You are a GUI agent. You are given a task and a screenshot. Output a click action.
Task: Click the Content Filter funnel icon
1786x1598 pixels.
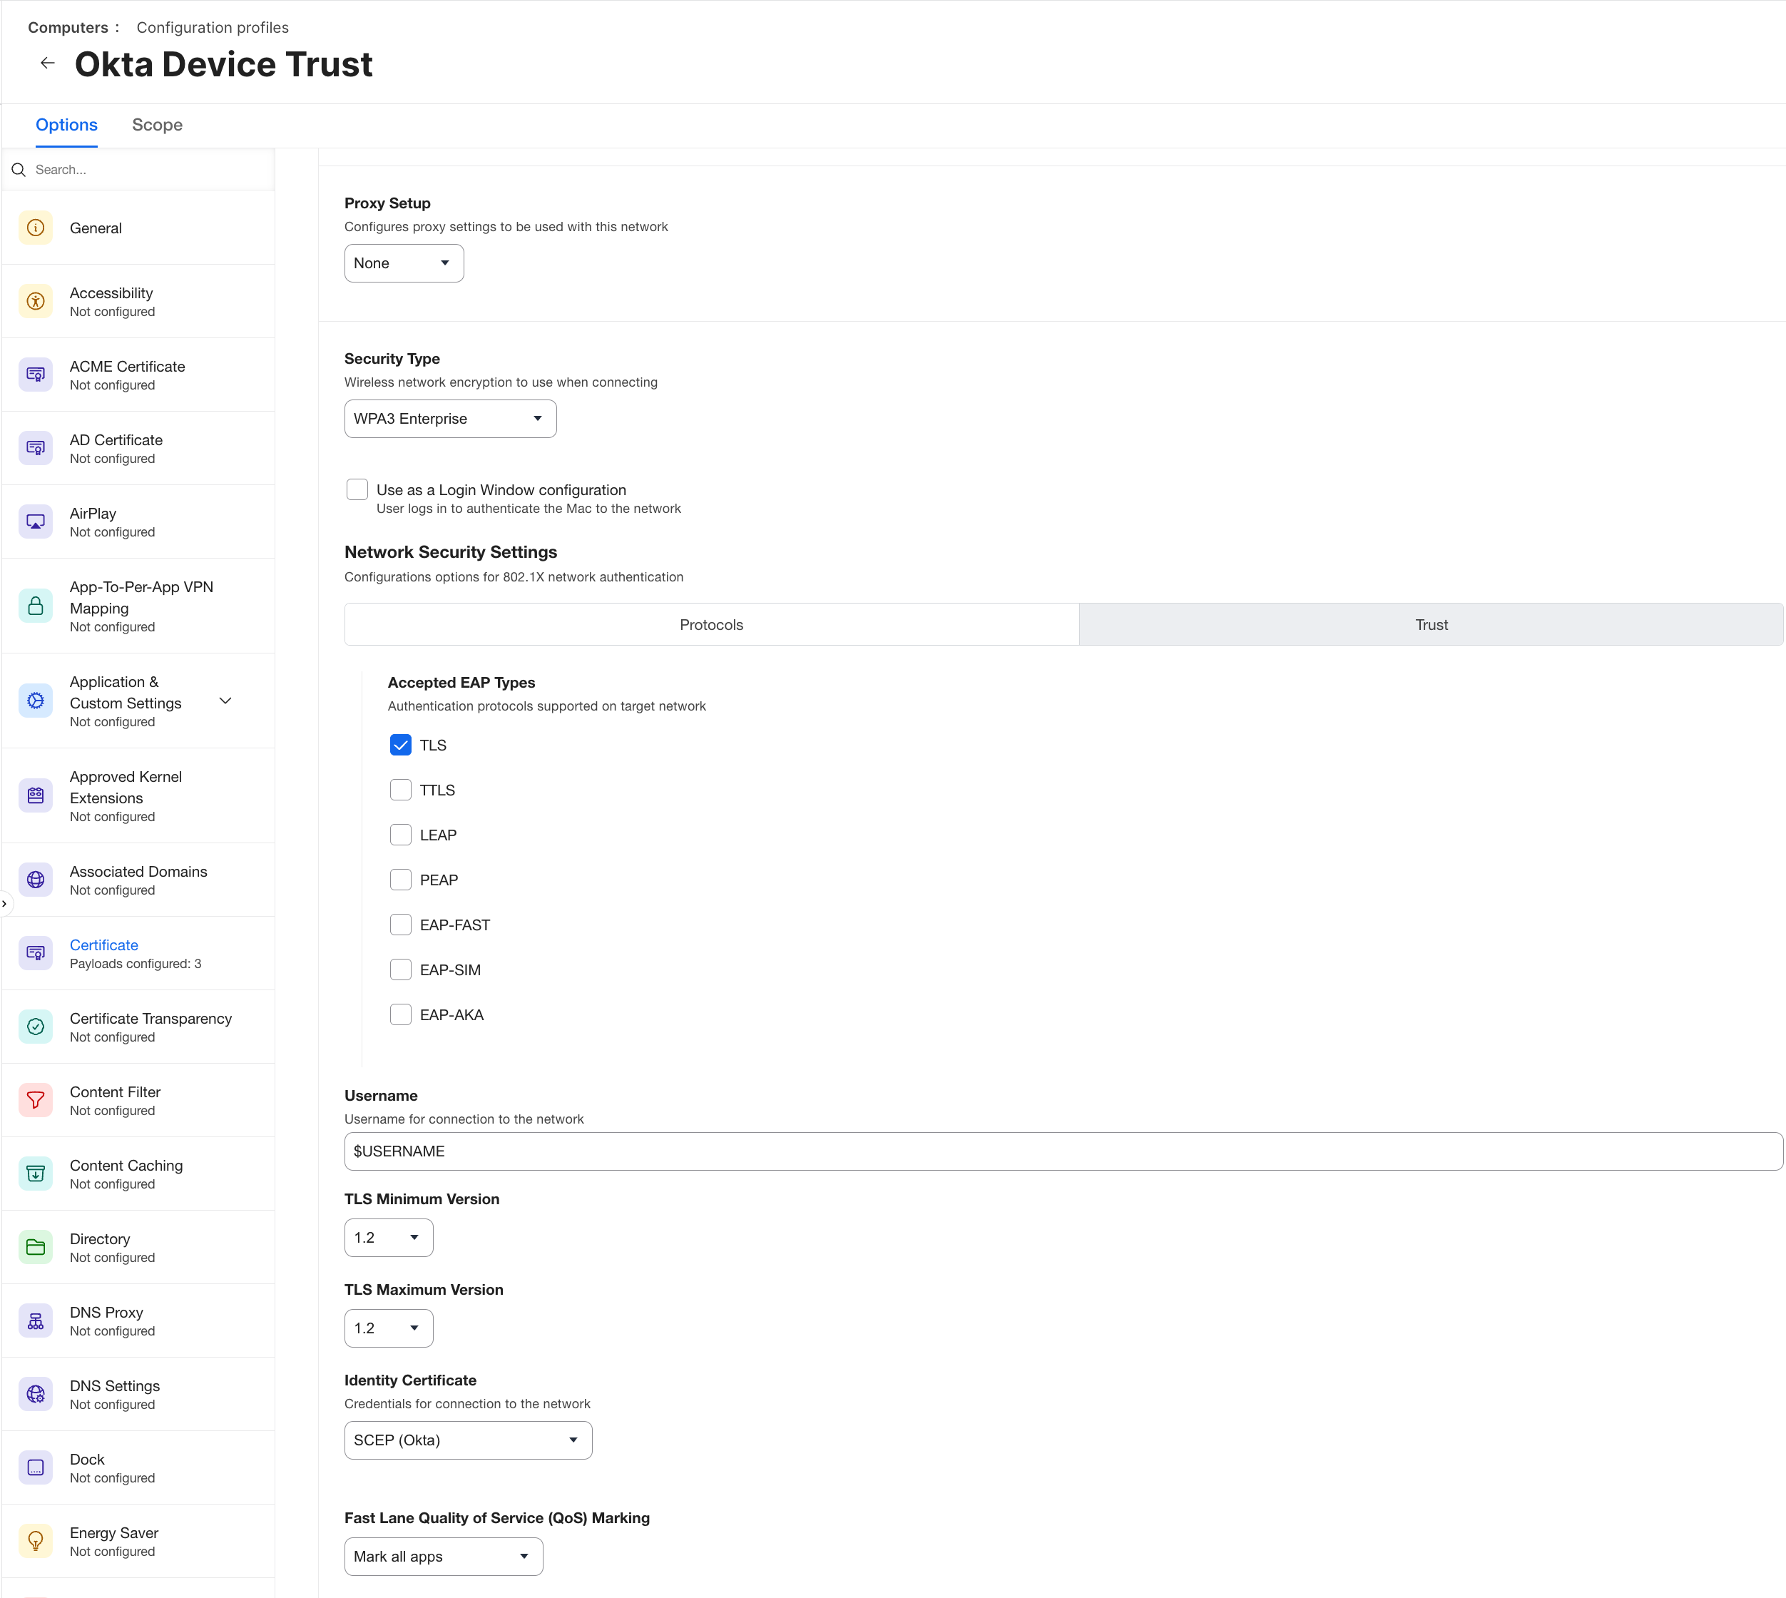pyautogui.click(x=36, y=1100)
